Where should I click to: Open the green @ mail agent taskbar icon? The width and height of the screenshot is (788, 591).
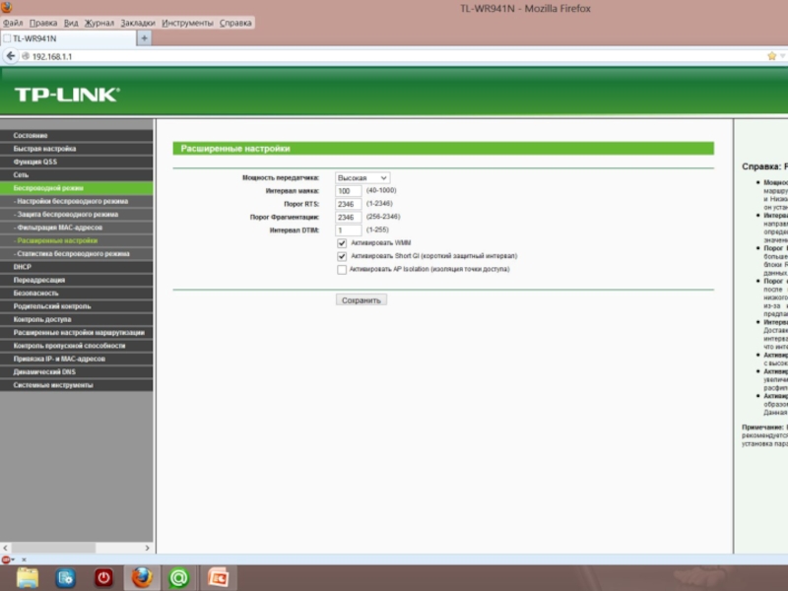(x=179, y=577)
